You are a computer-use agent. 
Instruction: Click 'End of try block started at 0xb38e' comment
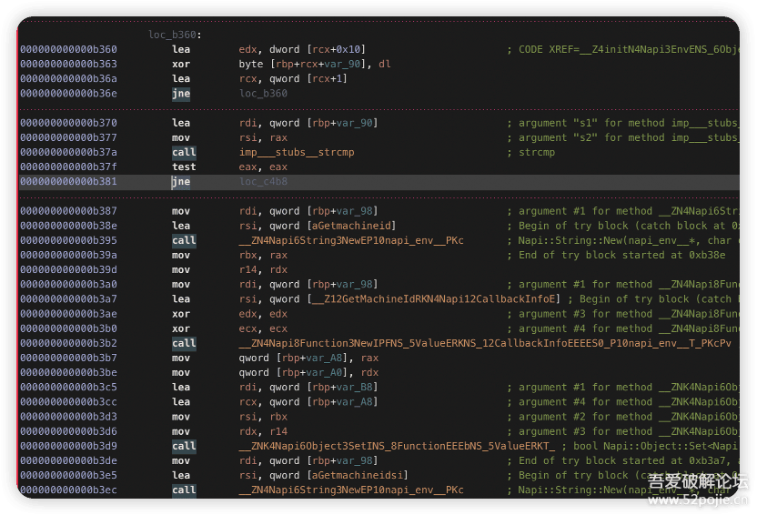tap(616, 255)
